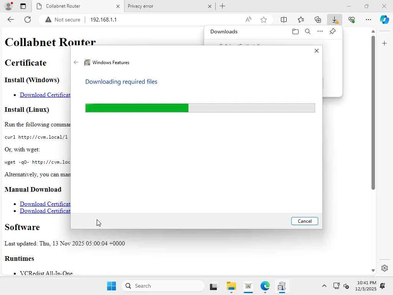Open the browser profile icon

(x=9, y=6)
